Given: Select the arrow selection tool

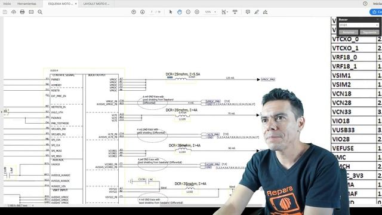Looking at the screenshot, I should pyautogui.click(x=171, y=12).
